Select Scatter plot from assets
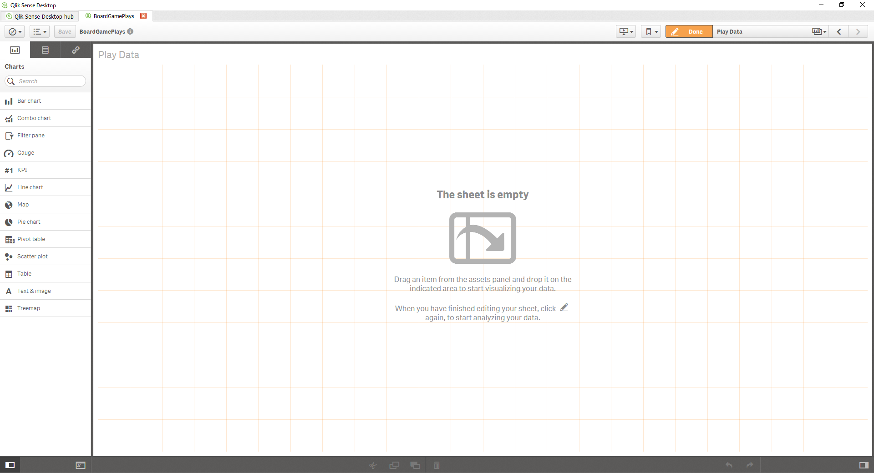The width and height of the screenshot is (874, 473). click(x=46, y=257)
